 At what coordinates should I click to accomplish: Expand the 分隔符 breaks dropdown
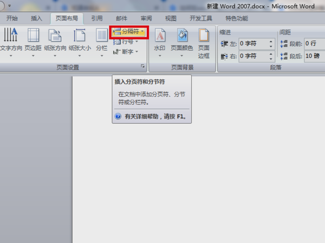[x=129, y=32]
